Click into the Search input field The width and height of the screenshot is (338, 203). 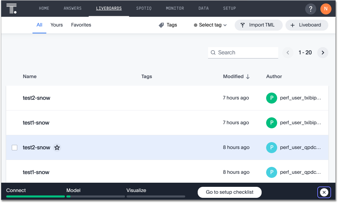[247, 53]
